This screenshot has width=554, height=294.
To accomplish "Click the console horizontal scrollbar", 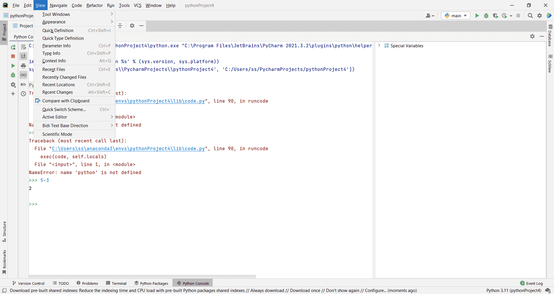I will tap(142, 276).
